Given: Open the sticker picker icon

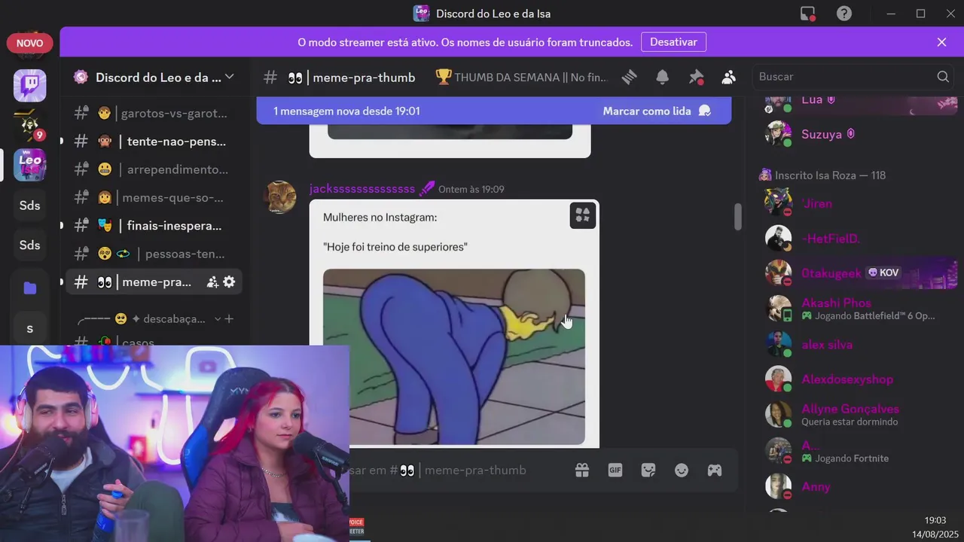Looking at the screenshot, I should (x=648, y=470).
